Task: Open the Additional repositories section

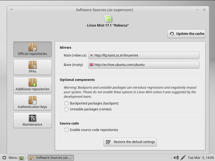Action: [32, 85]
